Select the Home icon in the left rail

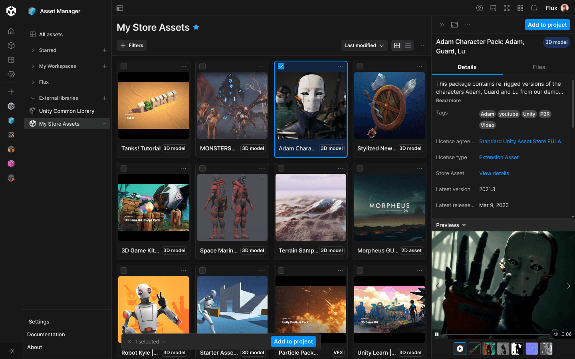point(11,31)
